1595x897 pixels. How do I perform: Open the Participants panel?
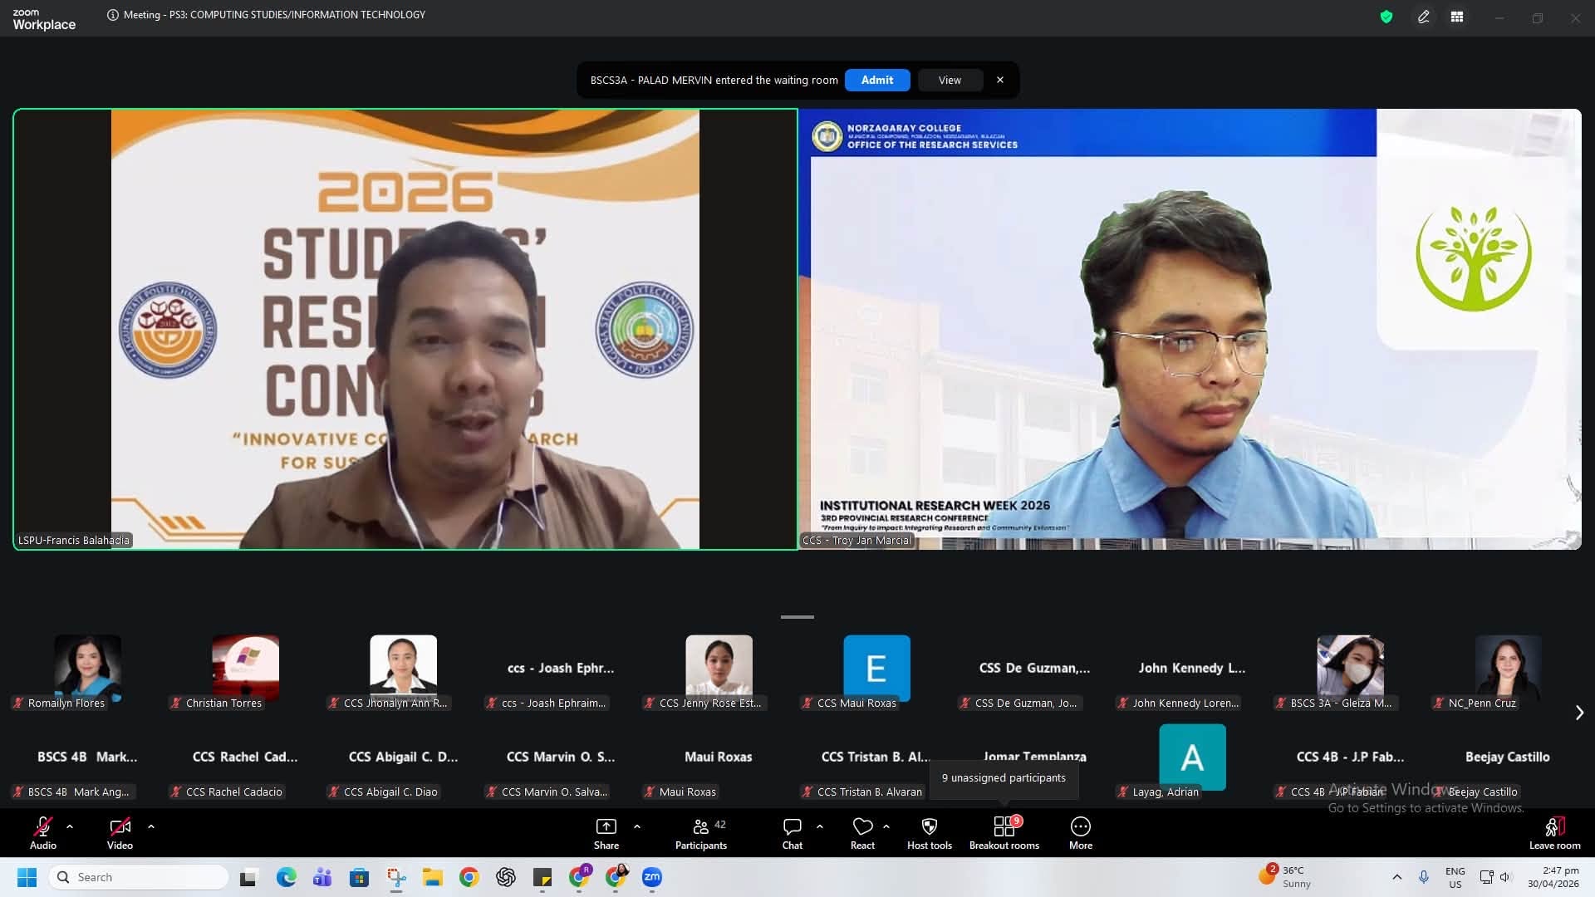click(x=701, y=833)
